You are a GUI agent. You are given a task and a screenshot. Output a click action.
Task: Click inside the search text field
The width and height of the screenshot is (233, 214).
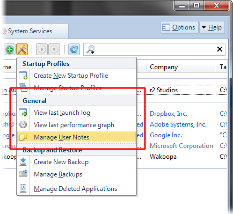(155, 49)
